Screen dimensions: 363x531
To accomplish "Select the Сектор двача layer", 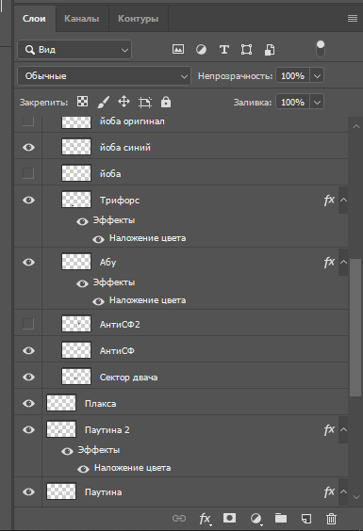I will (181, 377).
